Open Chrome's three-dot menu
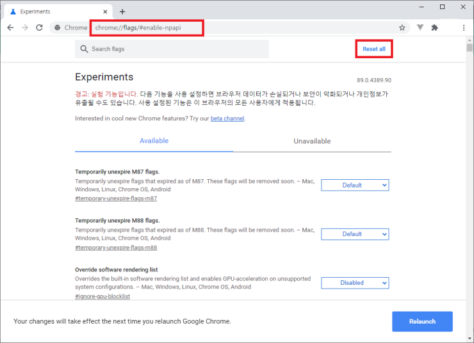 click(x=463, y=28)
